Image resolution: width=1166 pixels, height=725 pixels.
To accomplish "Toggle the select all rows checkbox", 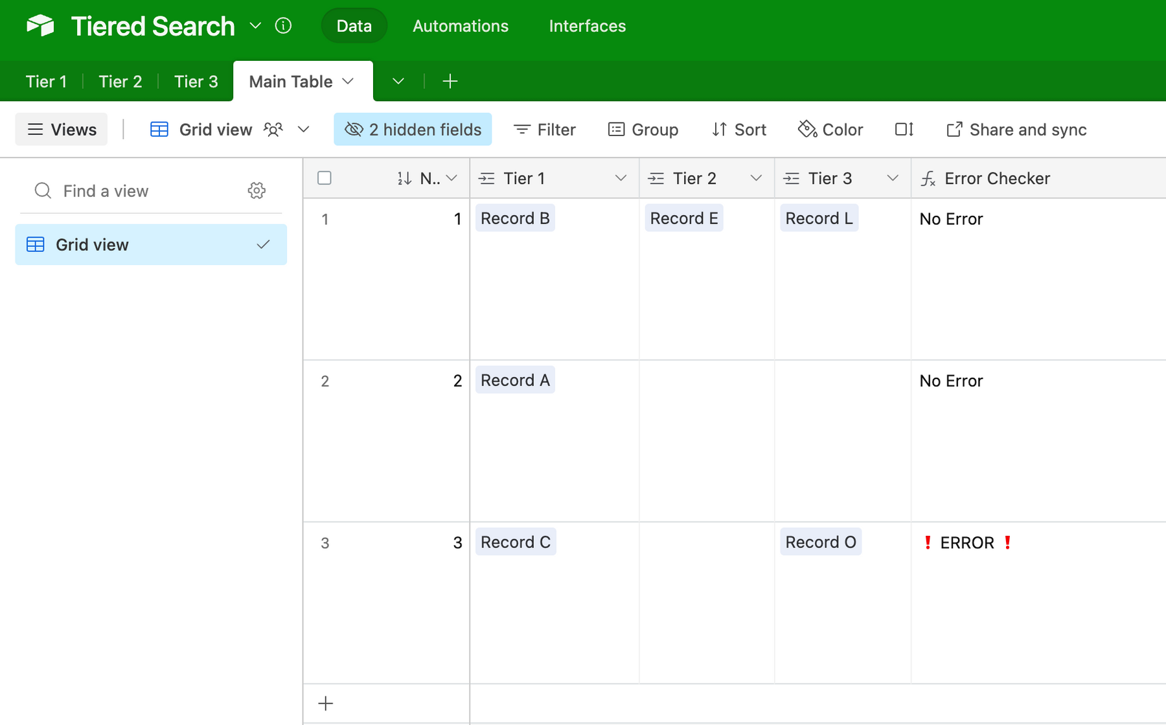I will pos(325,178).
